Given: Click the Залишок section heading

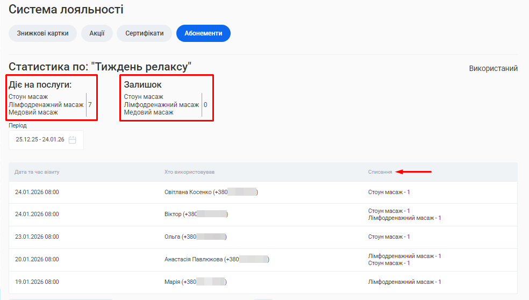Looking at the screenshot, I should pyautogui.click(x=142, y=85).
